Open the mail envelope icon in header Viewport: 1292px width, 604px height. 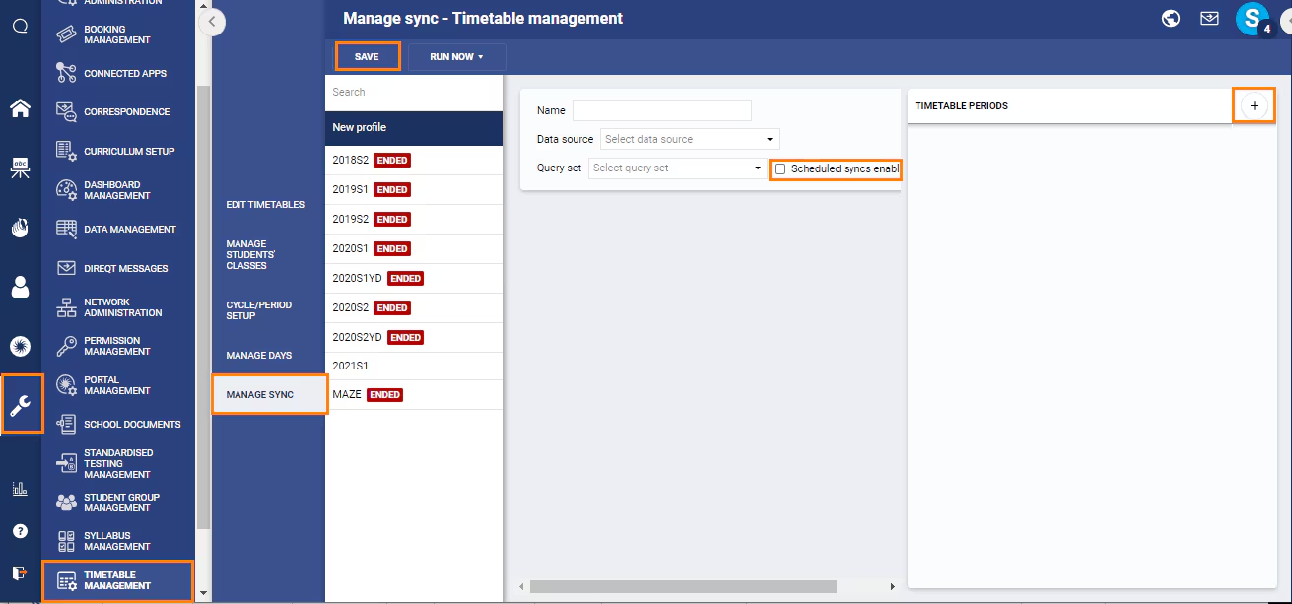1209,18
